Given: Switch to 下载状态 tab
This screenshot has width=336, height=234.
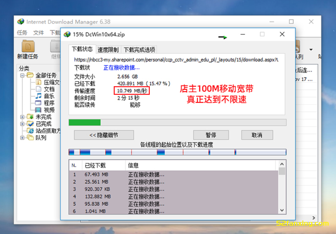Looking at the screenshot, I should click(x=82, y=49).
